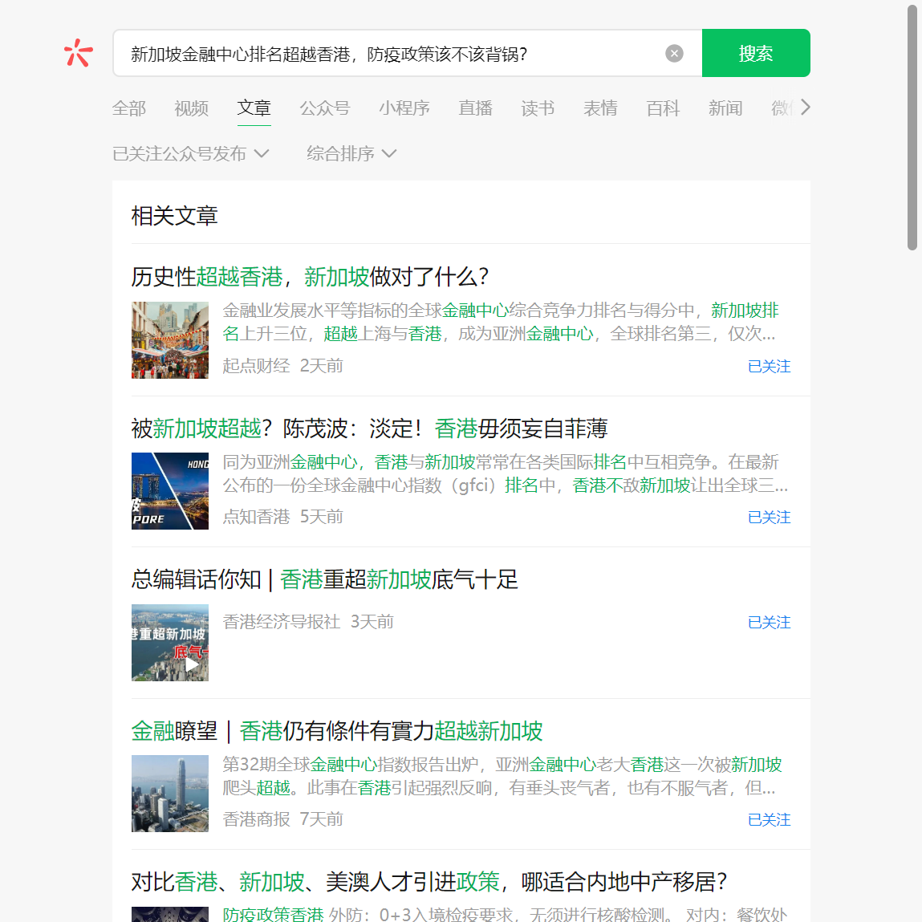Click the 香港商报 article summary text
Viewport: 922px width, 922px height.
[502, 776]
